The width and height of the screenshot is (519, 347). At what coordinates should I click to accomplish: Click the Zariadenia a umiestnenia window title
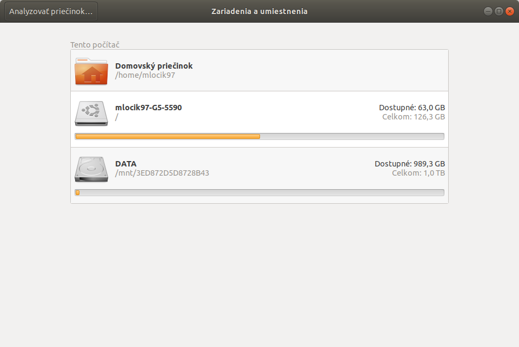[259, 11]
